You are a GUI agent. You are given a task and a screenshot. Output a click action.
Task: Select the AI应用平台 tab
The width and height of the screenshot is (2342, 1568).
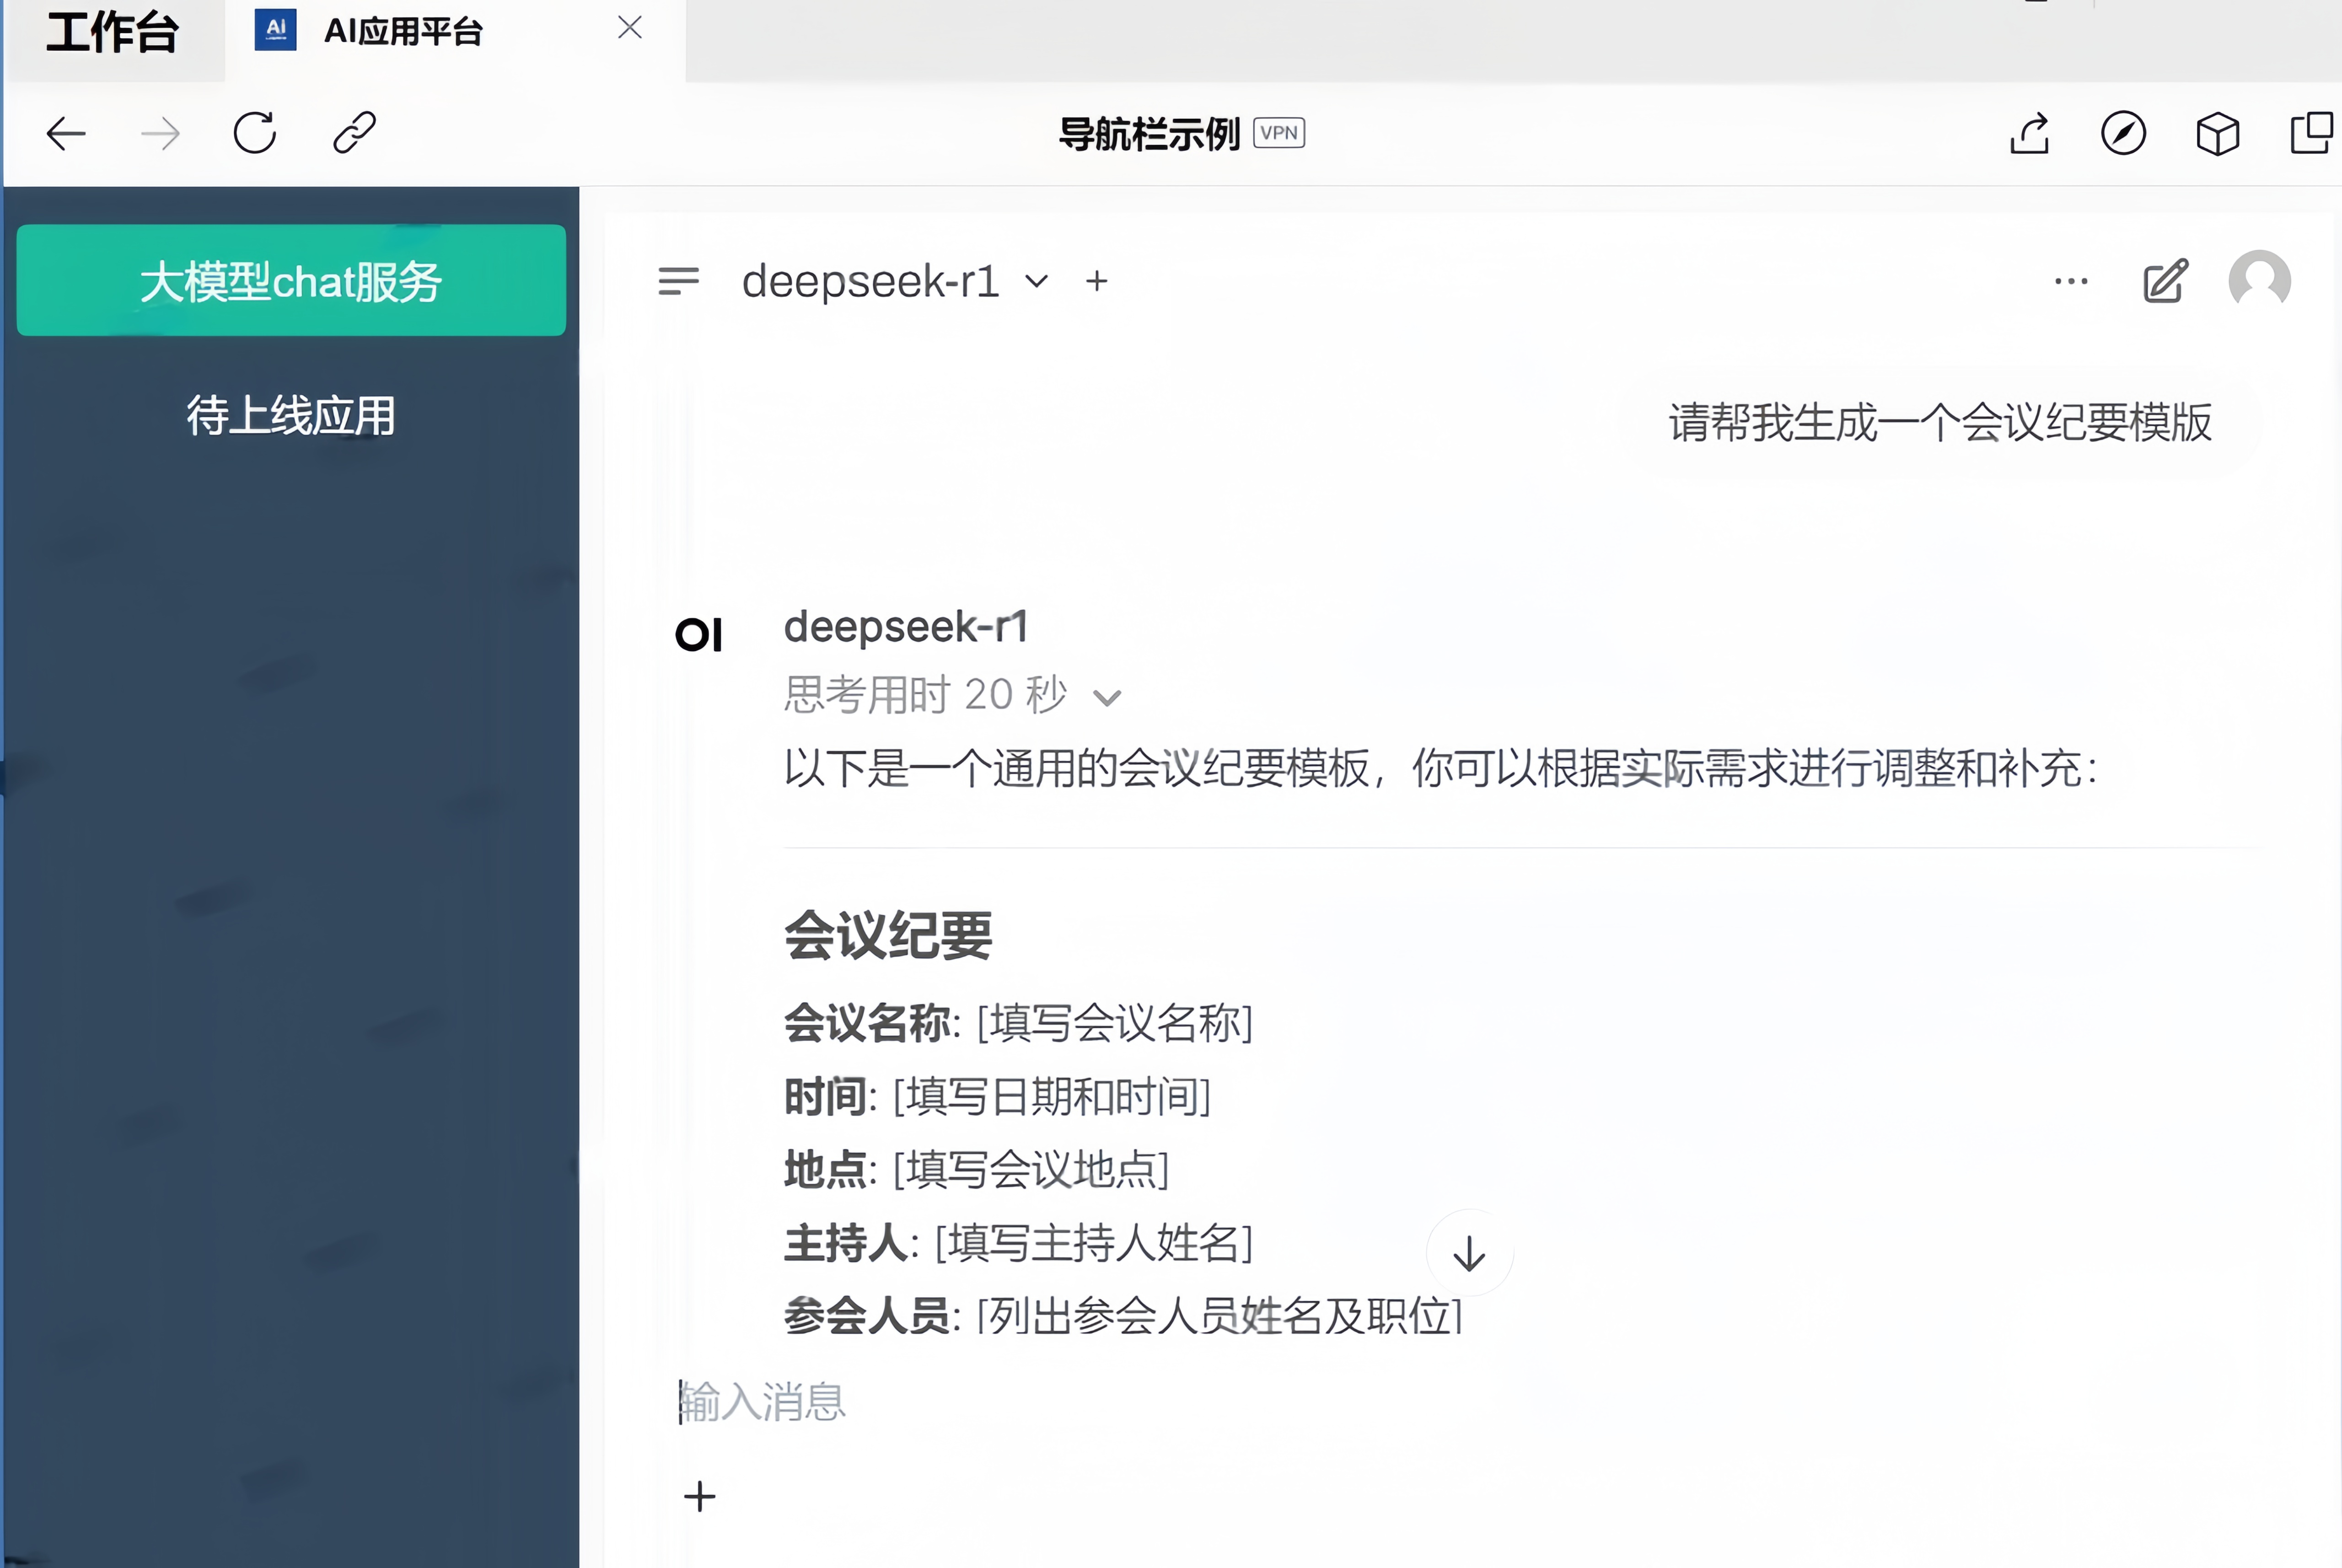[403, 32]
